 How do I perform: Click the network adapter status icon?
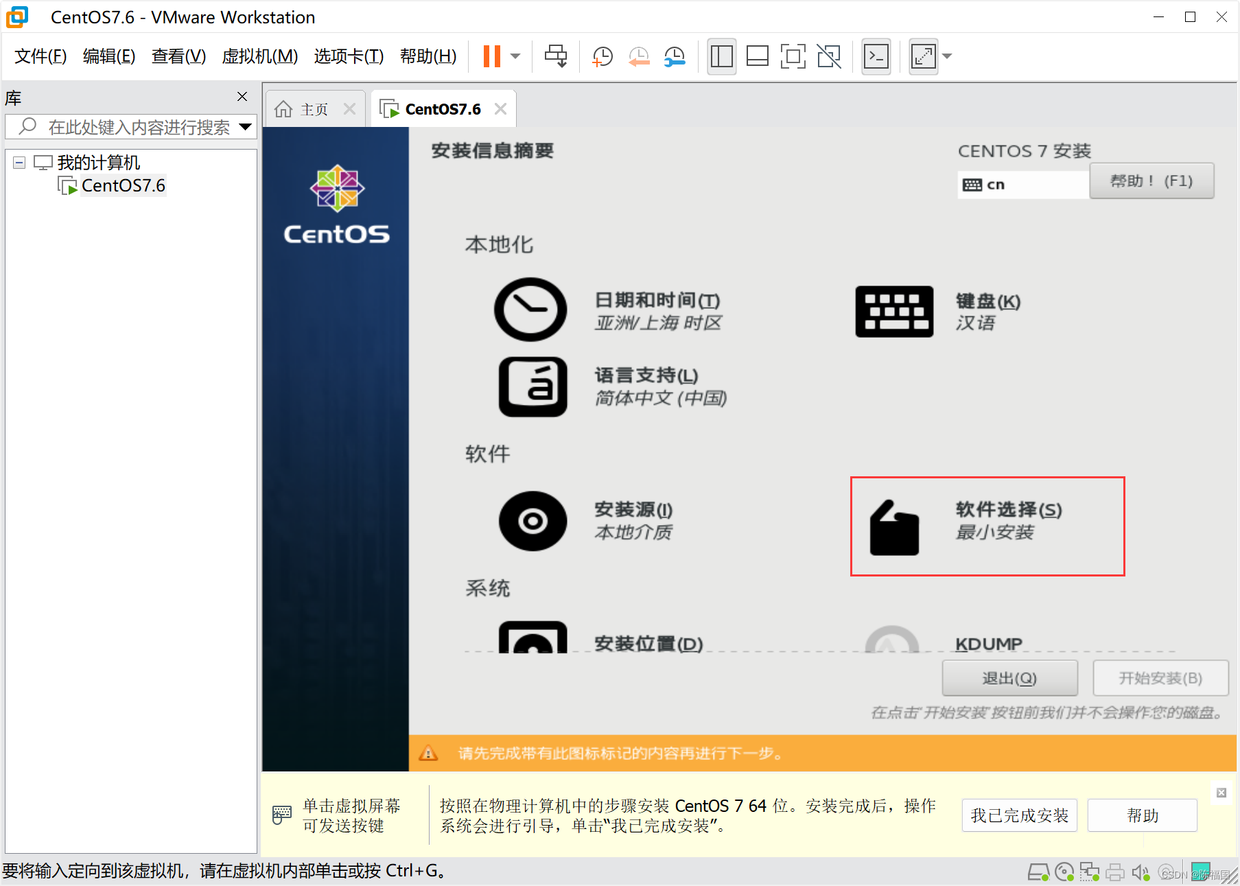pos(1090,872)
